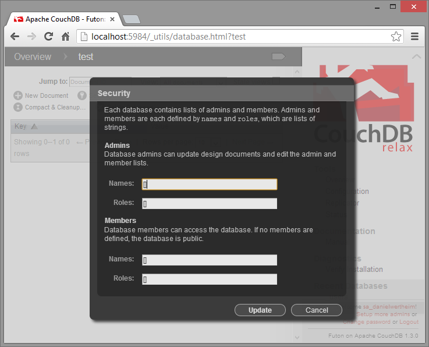The image size is (429, 347).
Task: Maximize the browser window
Action: point(393,6)
